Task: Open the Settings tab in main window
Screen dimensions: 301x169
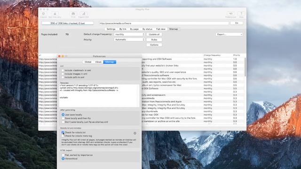Action: [x=111, y=29]
